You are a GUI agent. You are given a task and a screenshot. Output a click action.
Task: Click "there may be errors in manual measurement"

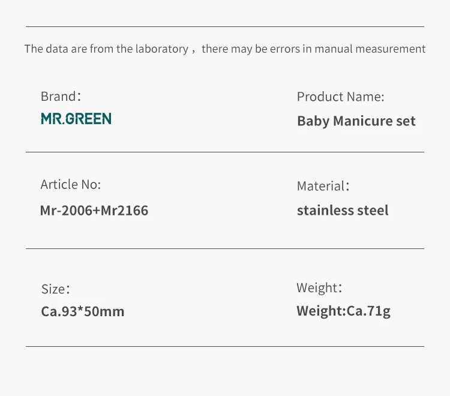point(313,49)
